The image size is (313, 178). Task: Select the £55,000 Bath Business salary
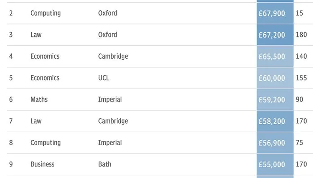click(x=275, y=164)
